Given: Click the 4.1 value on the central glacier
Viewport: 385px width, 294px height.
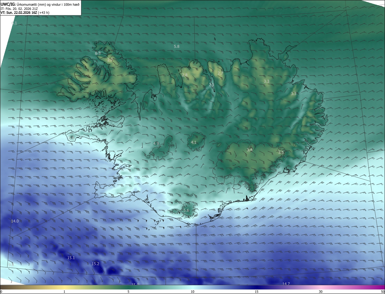Looking at the screenshot, I should (193, 142).
